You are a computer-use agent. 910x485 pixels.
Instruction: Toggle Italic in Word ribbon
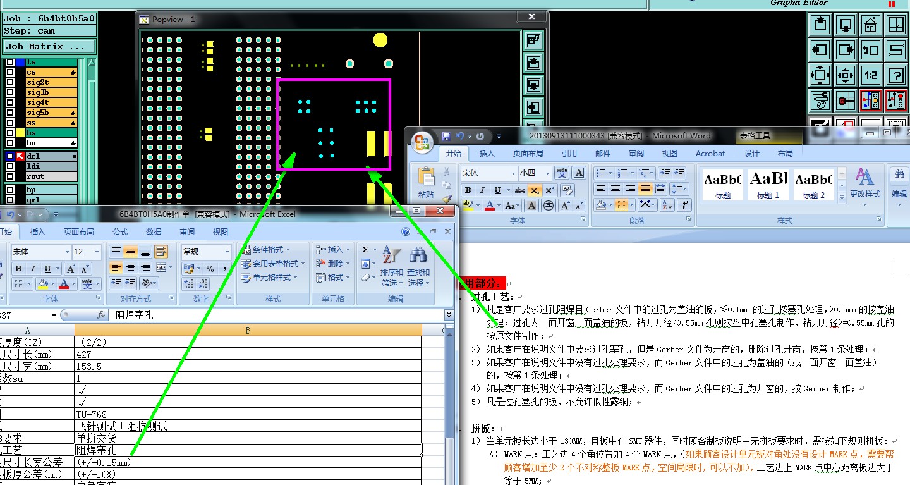point(483,190)
